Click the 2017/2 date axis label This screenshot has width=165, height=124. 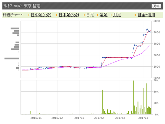tap(99, 118)
